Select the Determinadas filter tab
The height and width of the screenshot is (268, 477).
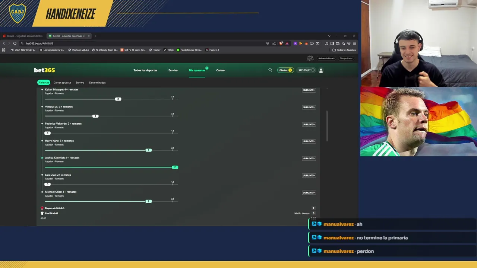(x=97, y=83)
